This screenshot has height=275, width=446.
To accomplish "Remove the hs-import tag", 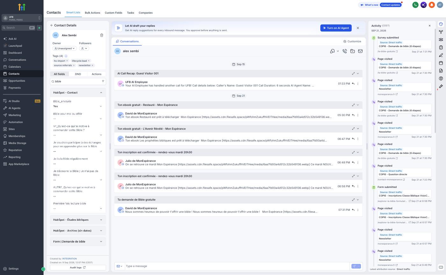I will point(67,61).
